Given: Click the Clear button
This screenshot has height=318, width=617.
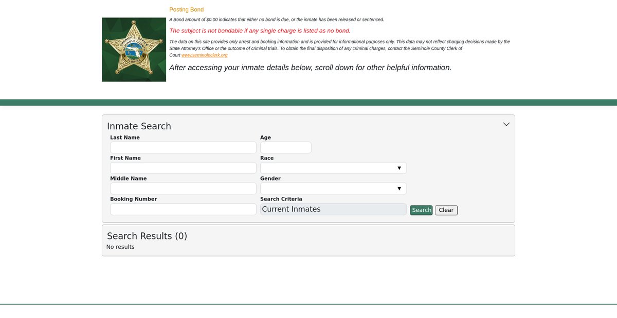Looking at the screenshot, I should click(x=446, y=210).
